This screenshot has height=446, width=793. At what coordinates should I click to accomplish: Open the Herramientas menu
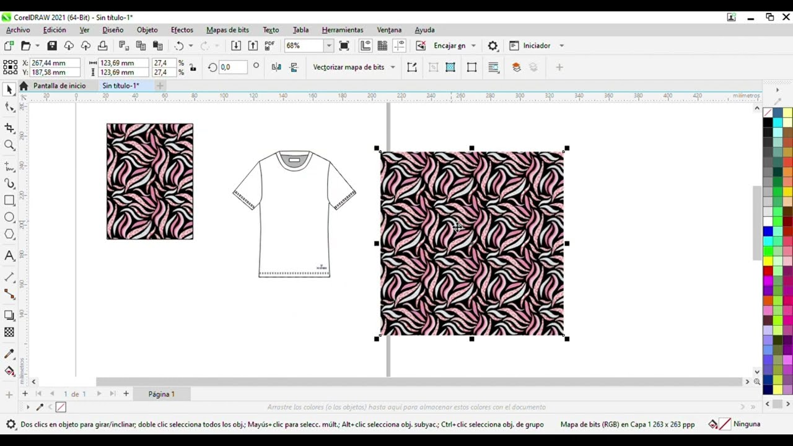coord(343,30)
